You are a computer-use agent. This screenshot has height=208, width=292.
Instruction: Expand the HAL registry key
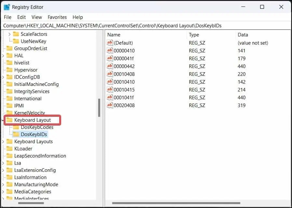[x=3, y=55]
